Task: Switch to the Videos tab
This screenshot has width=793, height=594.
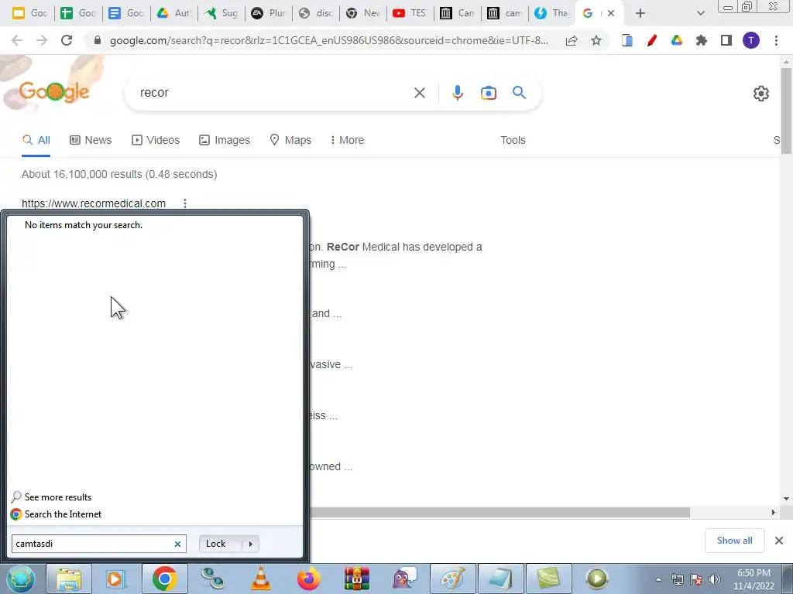Action: click(x=156, y=140)
